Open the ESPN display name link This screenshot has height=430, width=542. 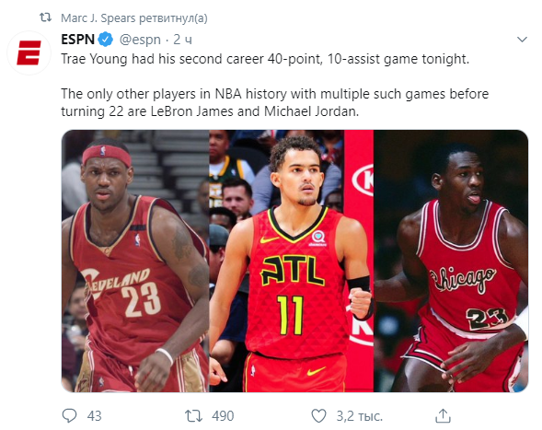click(78, 40)
